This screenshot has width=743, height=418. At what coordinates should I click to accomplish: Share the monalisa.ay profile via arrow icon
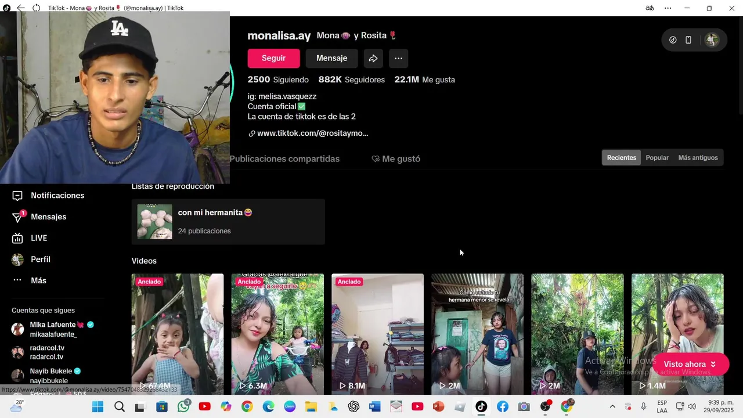pos(373,58)
